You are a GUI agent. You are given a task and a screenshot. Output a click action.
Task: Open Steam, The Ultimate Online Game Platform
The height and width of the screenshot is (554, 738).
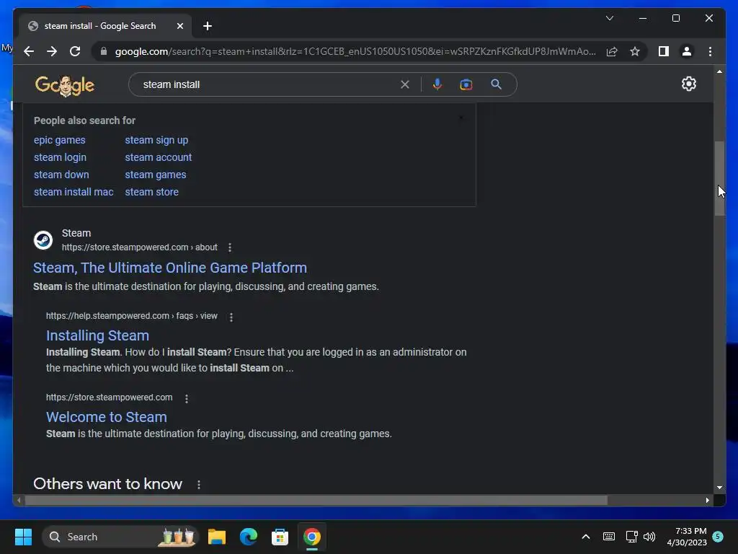[x=170, y=268]
